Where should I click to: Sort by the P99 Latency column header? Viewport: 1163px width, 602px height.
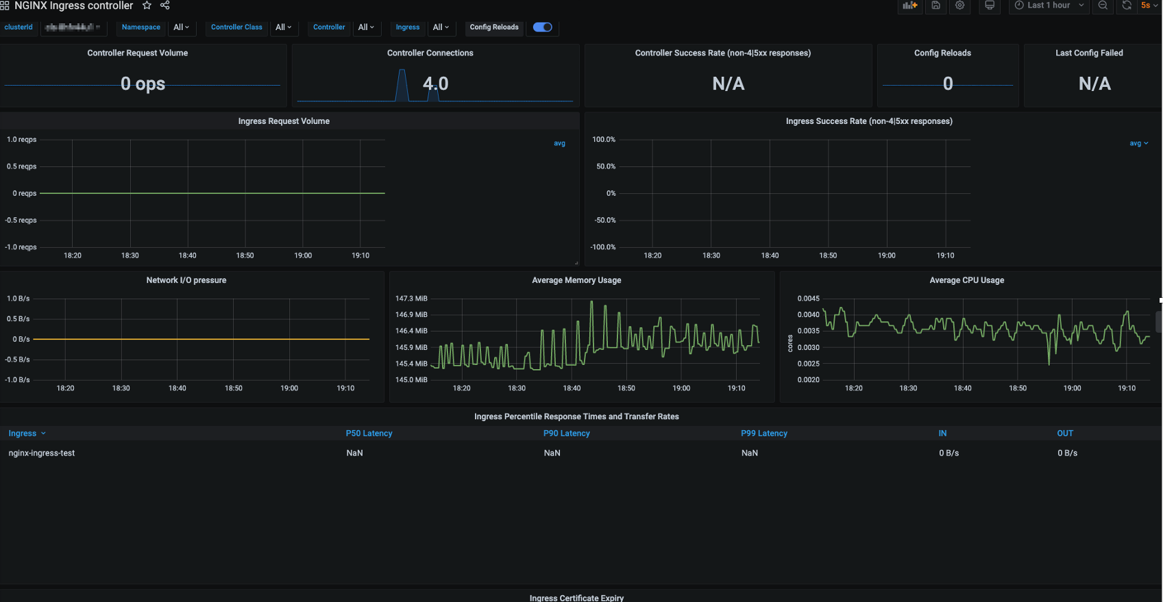click(x=763, y=434)
